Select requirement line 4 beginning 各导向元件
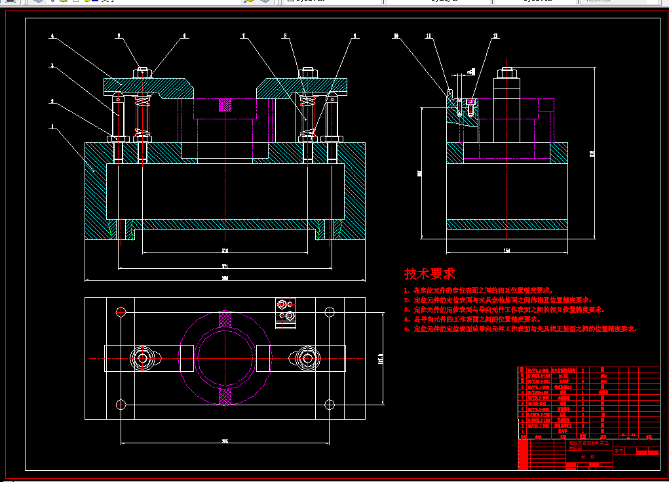This screenshot has width=669, height=482. pos(472,319)
